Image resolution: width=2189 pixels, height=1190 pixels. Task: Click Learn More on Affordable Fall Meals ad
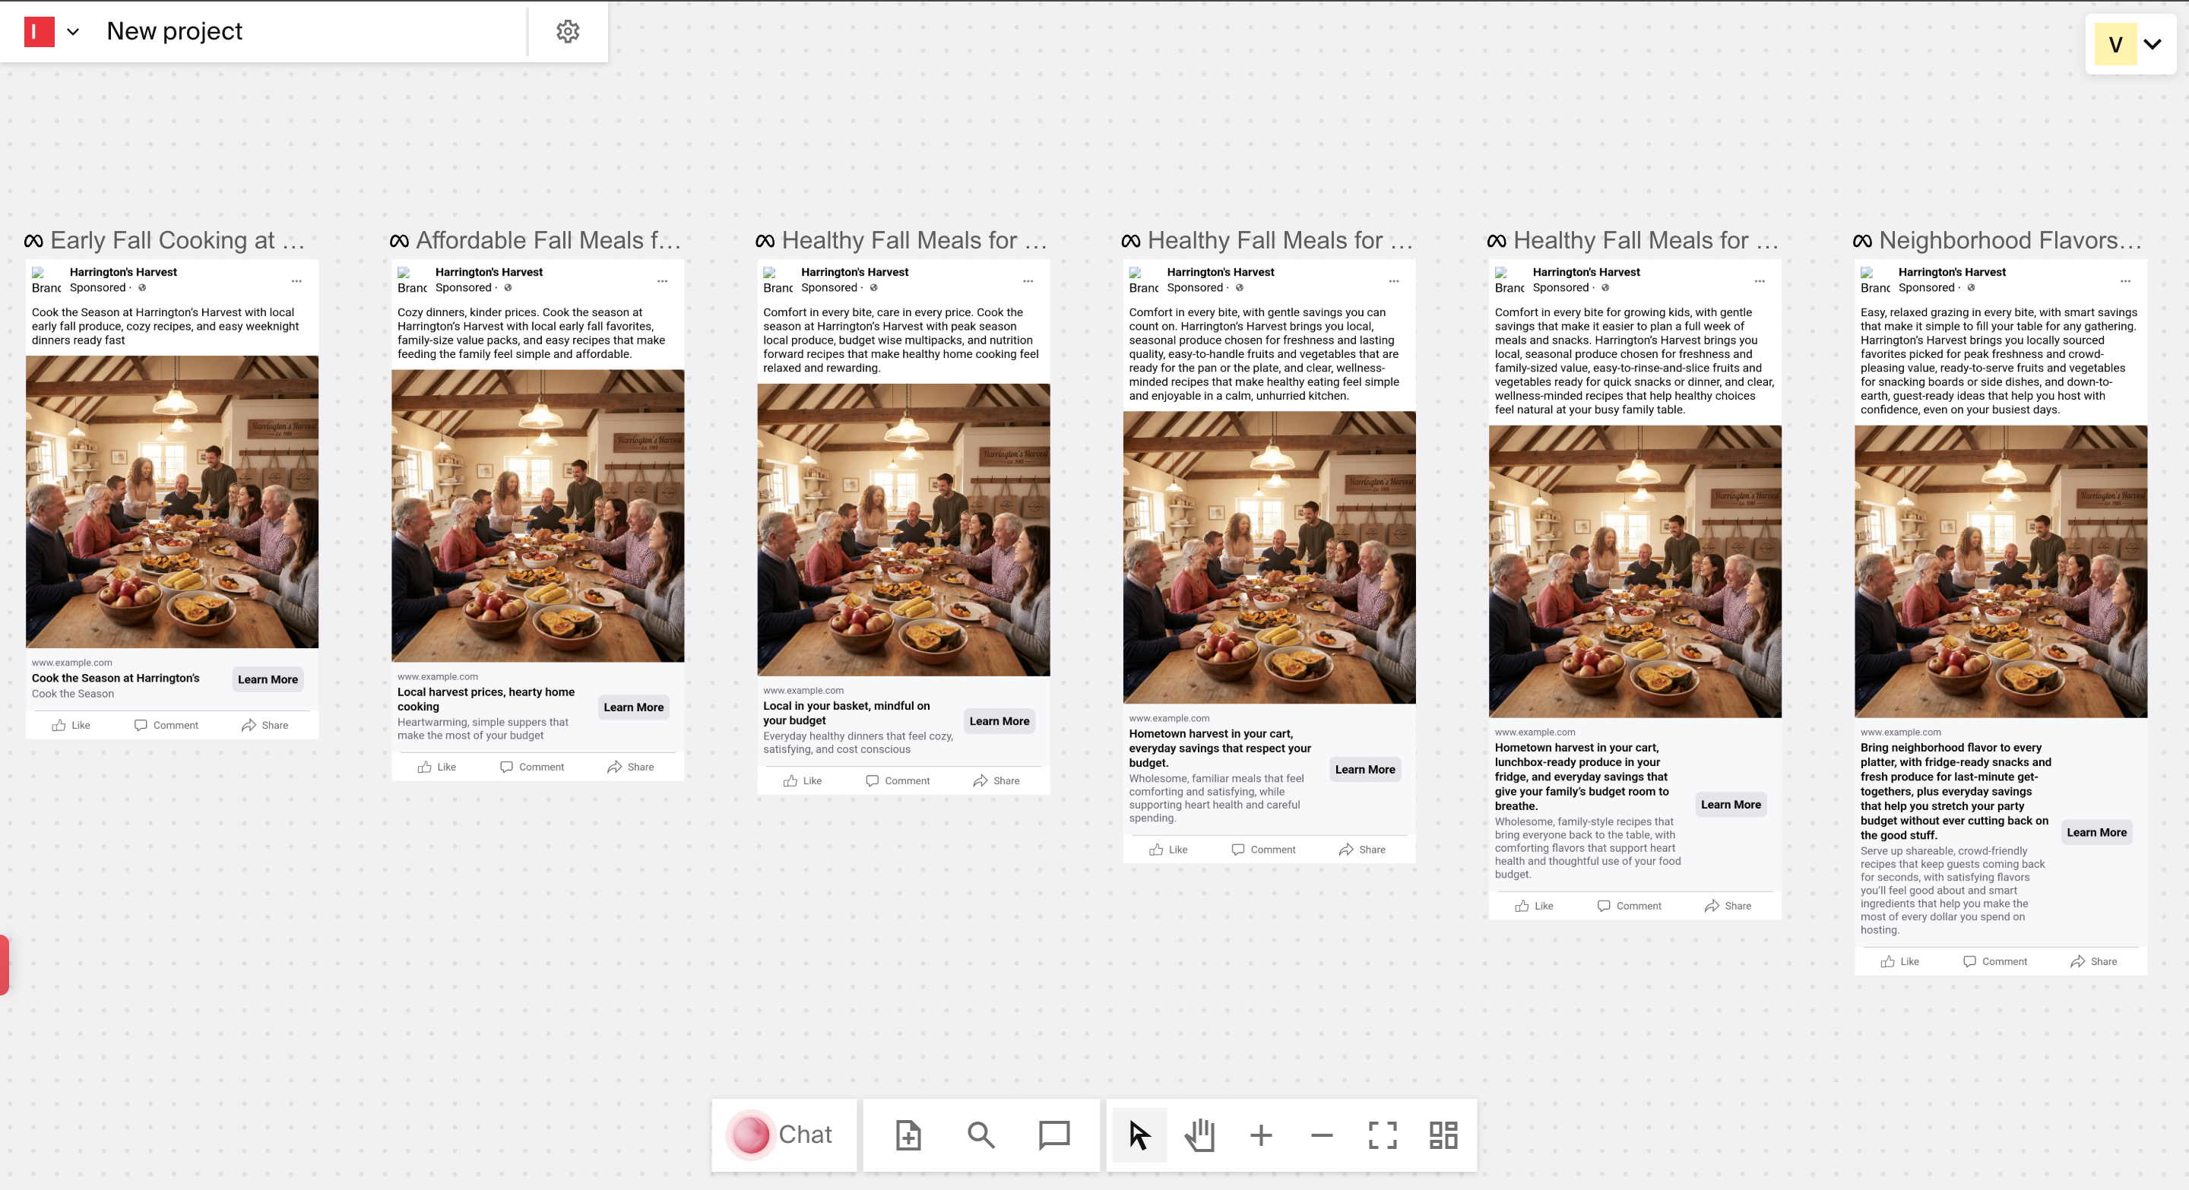point(633,707)
